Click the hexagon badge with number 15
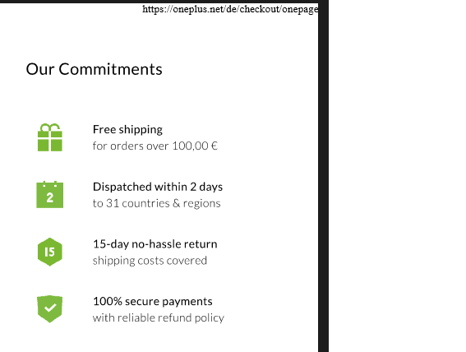466x352 pixels. (x=50, y=252)
